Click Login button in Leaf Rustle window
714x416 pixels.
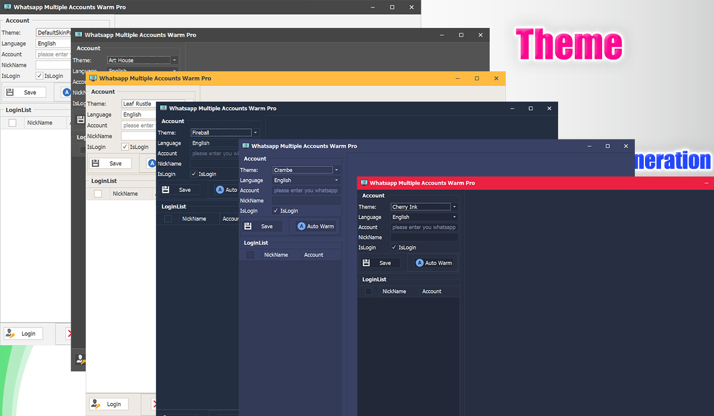[110, 404]
